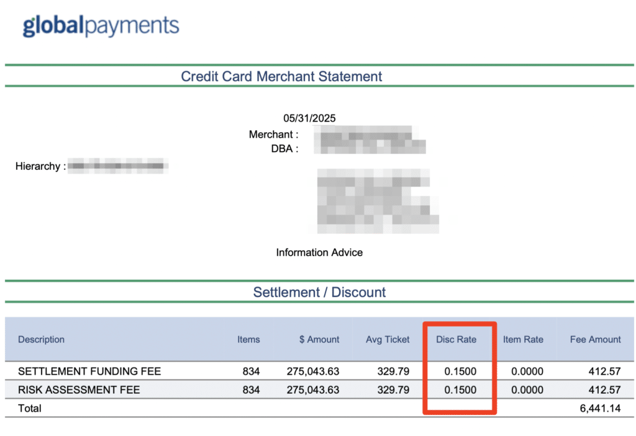Select the SETTLEMENT FUNDING FEE row description
636x436 pixels.
(x=89, y=371)
